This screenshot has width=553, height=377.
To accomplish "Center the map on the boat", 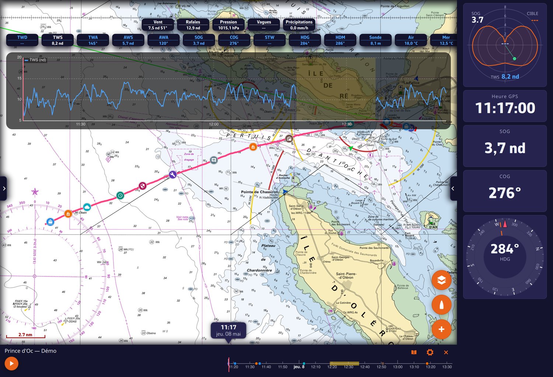I will (x=441, y=305).
